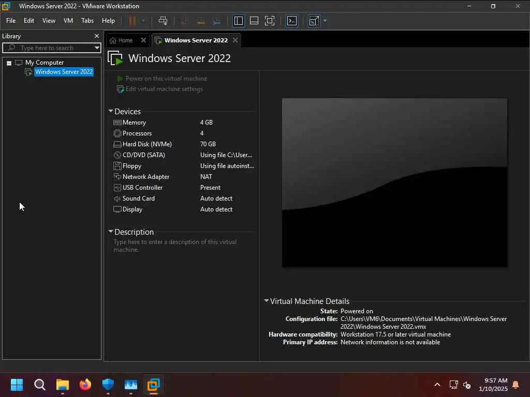Open the Help menu
Image resolution: width=530 pixels, height=397 pixels.
(108, 21)
